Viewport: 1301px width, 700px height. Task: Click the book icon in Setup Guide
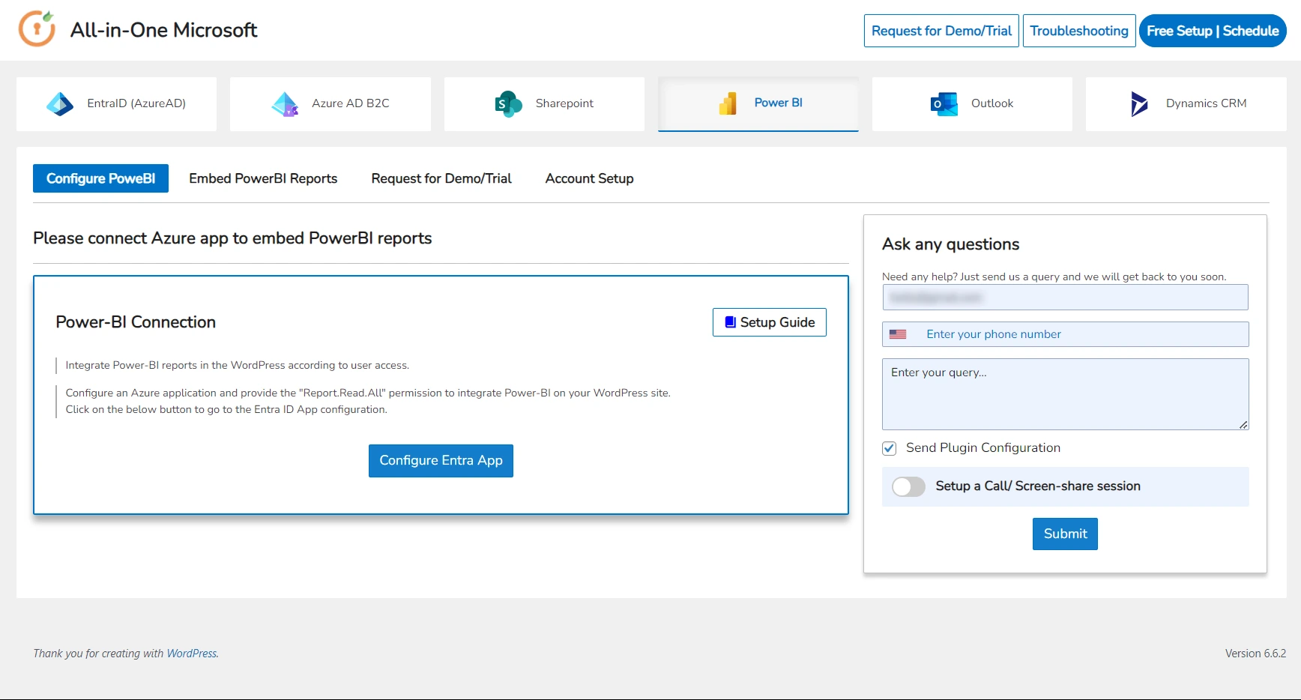pyautogui.click(x=730, y=322)
